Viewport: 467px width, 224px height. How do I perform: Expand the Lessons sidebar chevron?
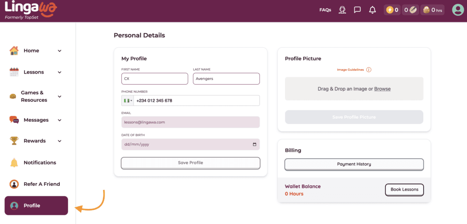coord(60,72)
